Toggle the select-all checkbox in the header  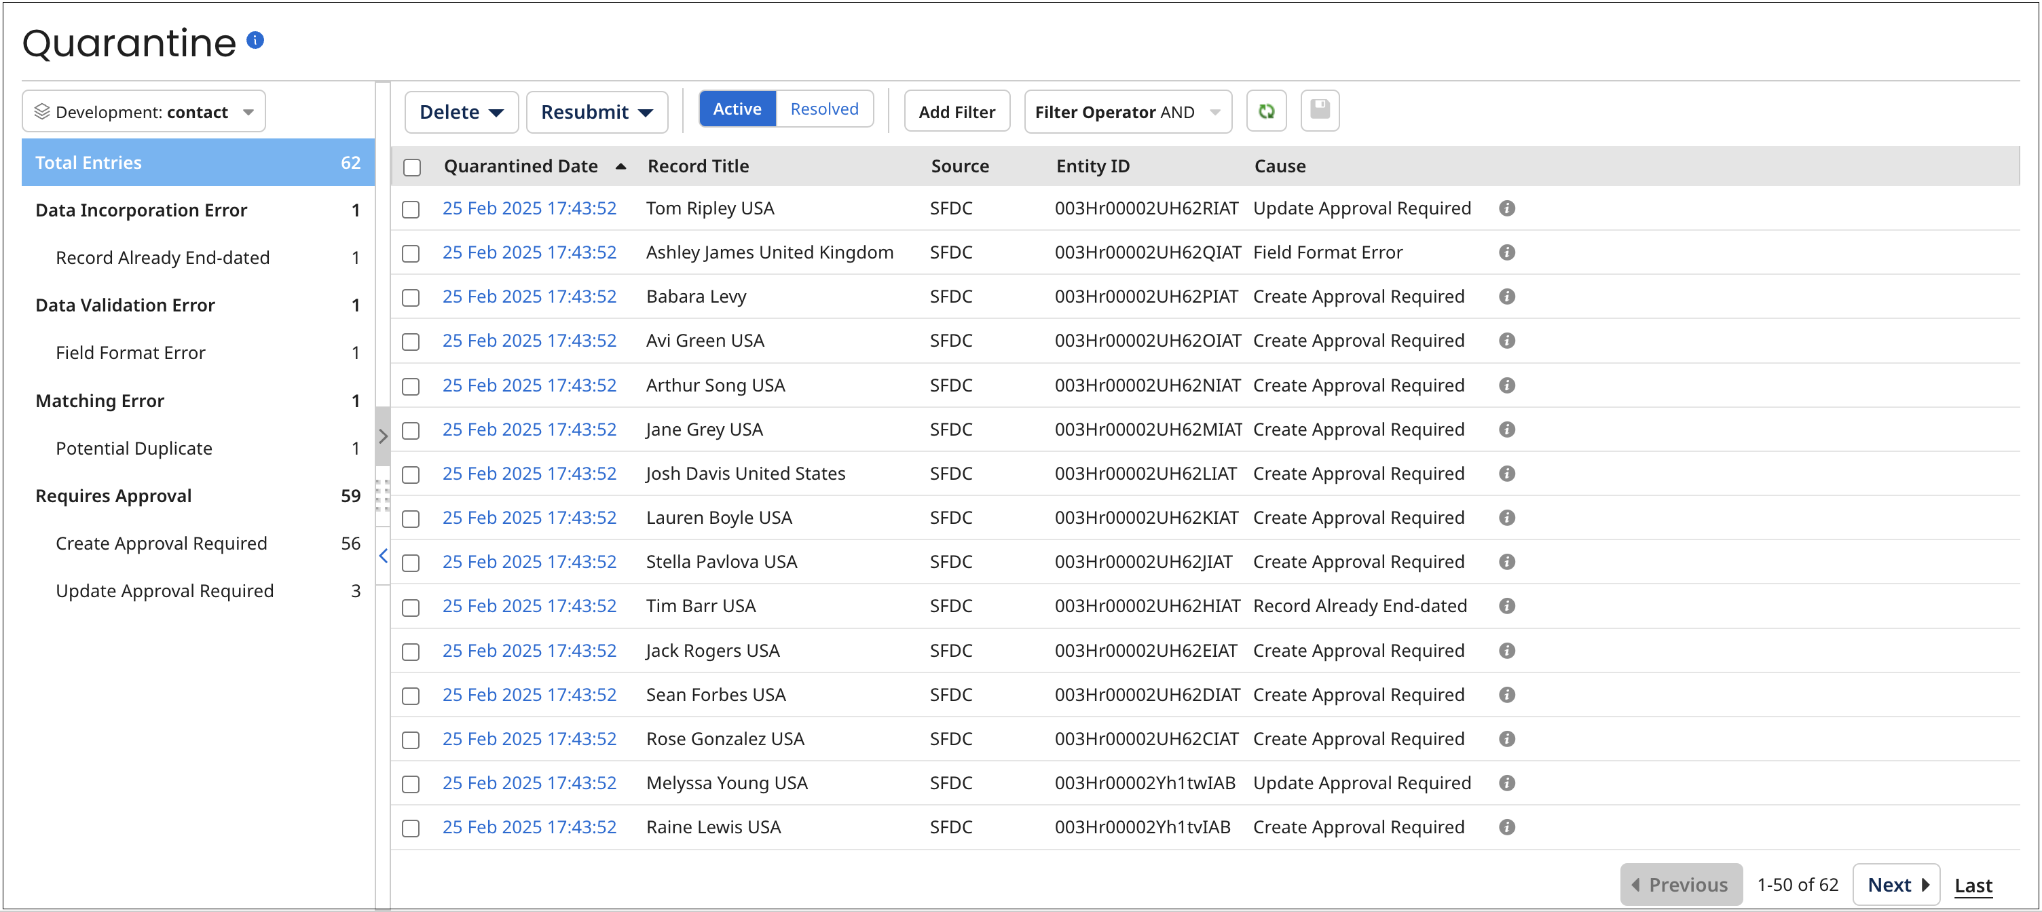pyautogui.click(x=411, y=166)
